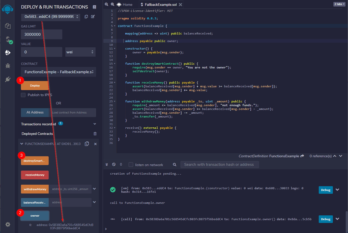
Task: Open the Remix home logo icon
Action: coord(8,10)
